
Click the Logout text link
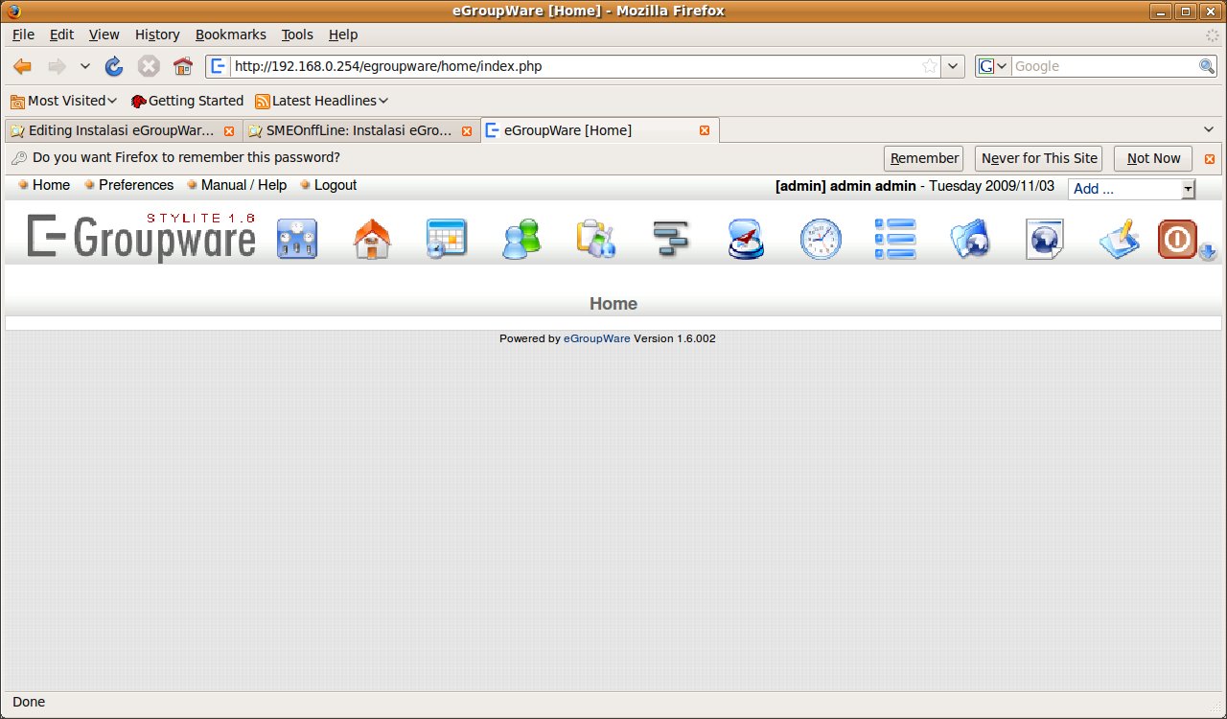(336, 185)
